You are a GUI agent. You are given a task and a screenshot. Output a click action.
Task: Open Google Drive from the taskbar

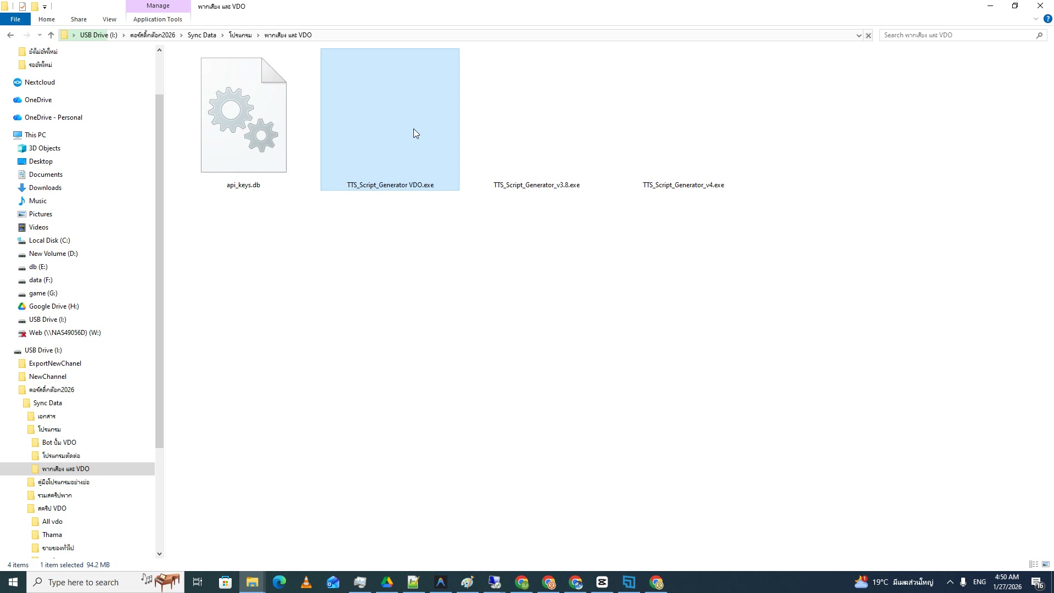tap(387, 582)
